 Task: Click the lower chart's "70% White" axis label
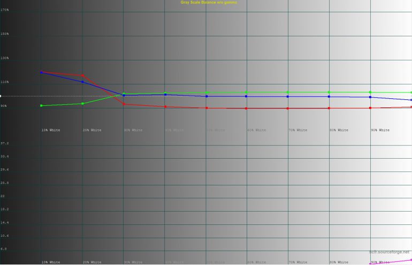pos(298,262)
